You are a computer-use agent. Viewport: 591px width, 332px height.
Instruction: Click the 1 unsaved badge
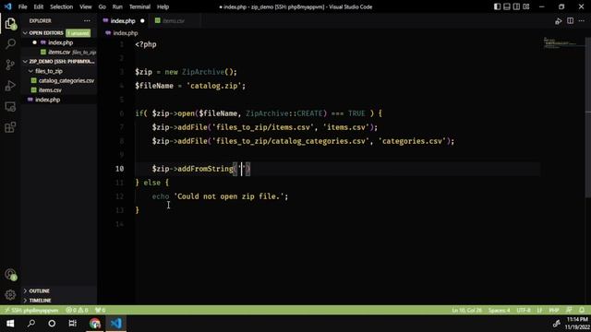coord(78,33)
